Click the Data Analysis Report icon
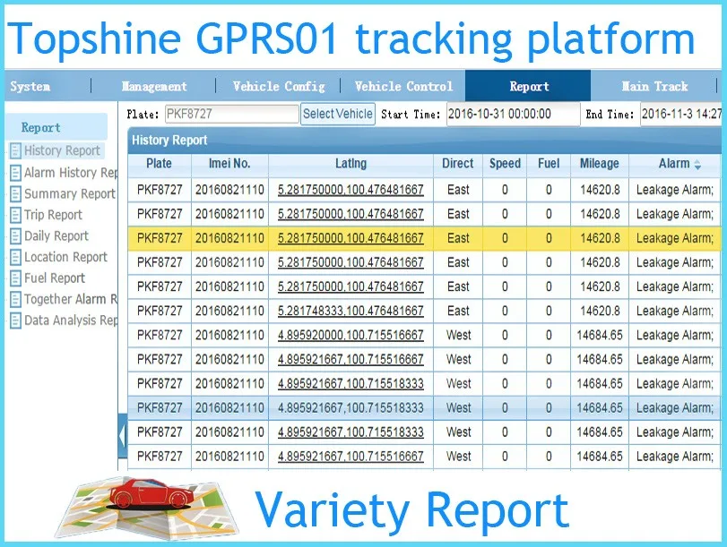Viewport: 727px width, 547px height. 15,321
